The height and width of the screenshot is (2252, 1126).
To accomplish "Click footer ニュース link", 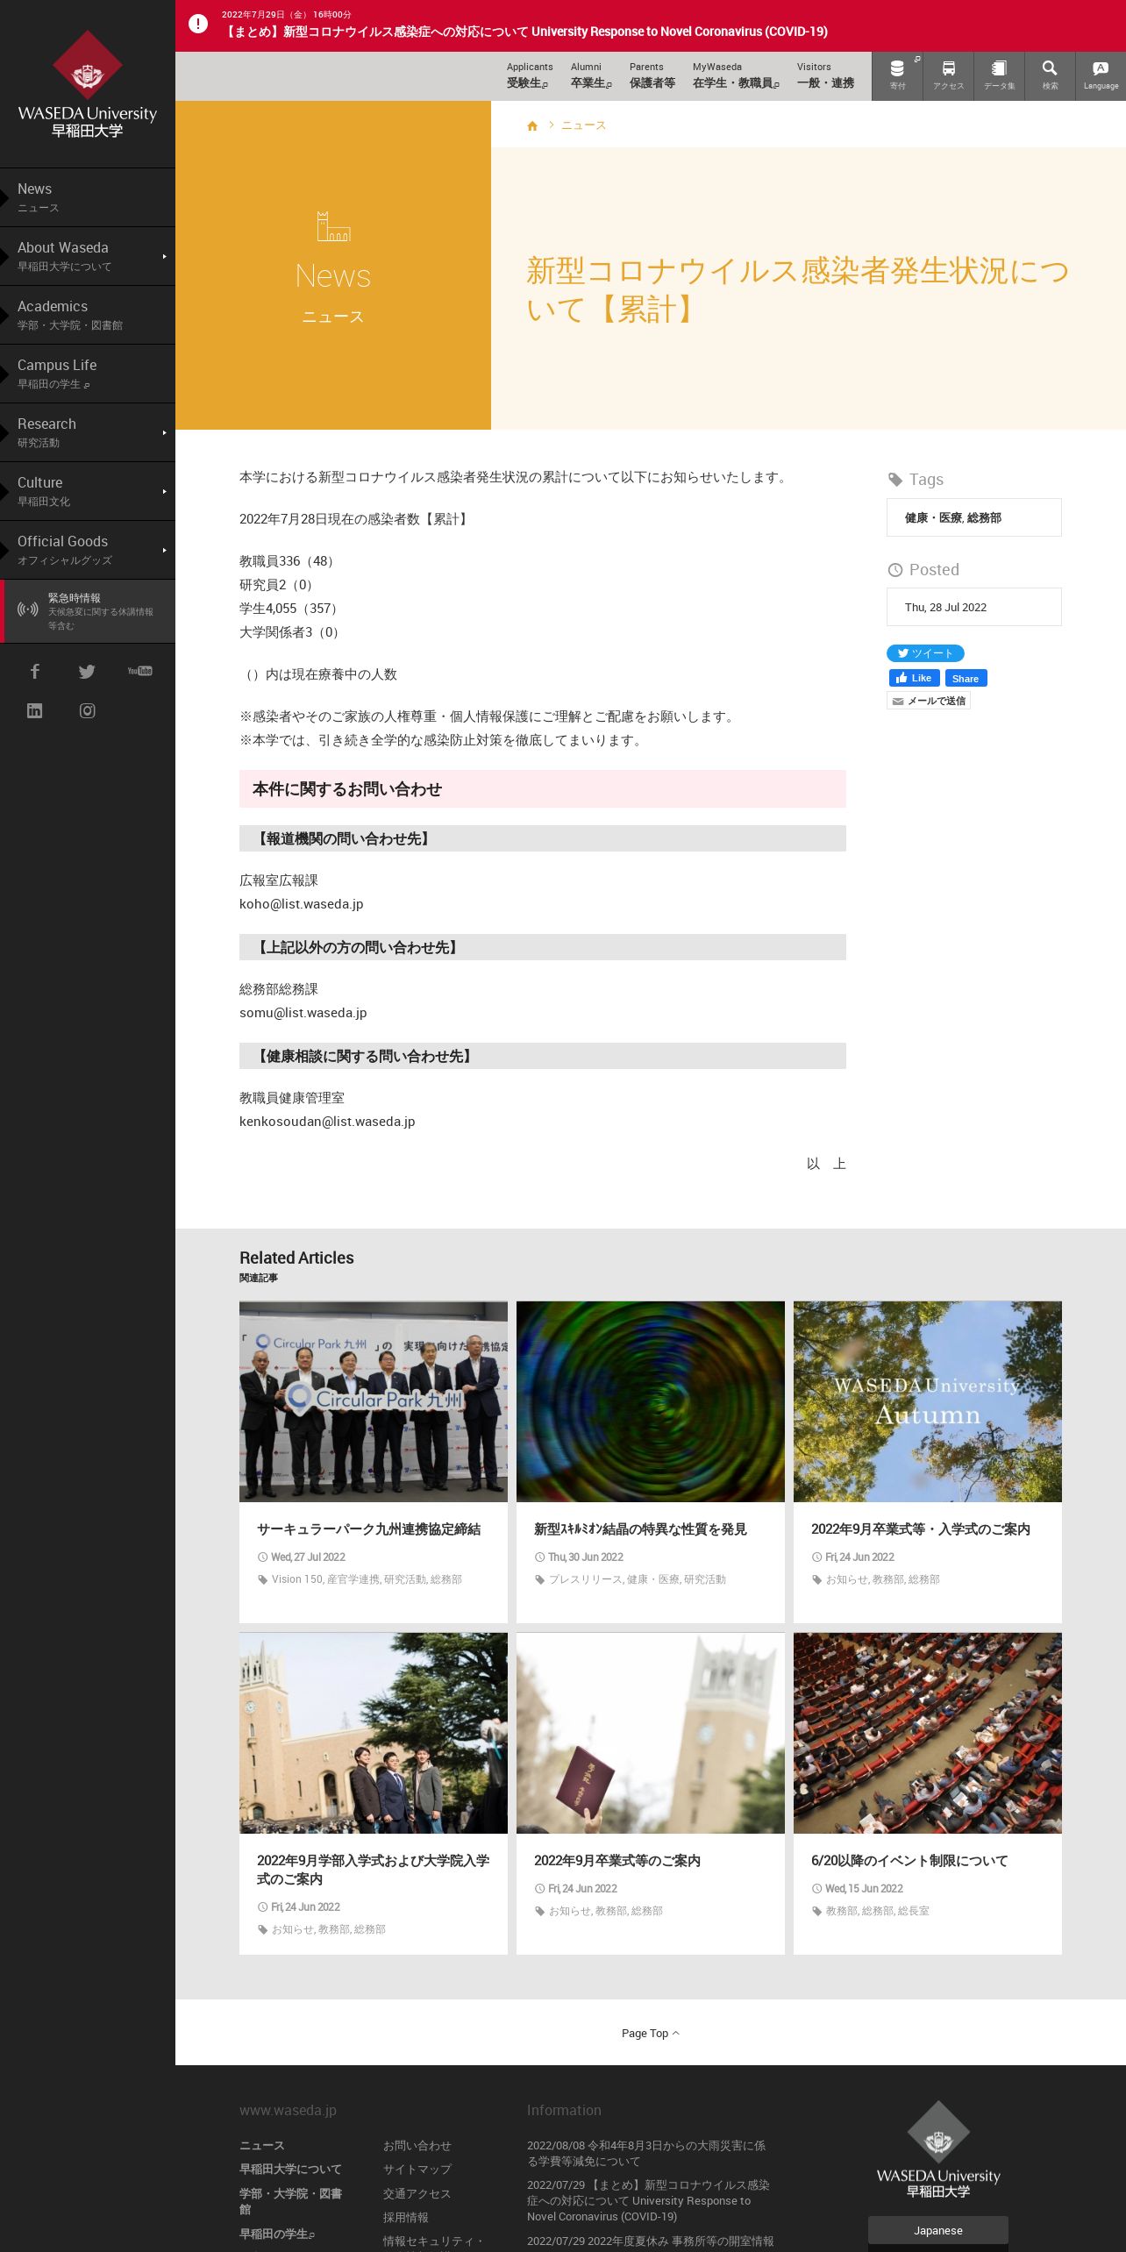I will click(262, 2145).
